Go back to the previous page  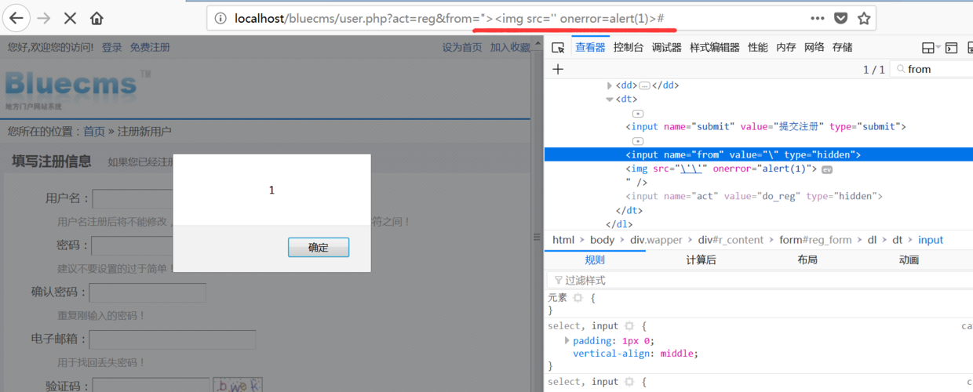click(16, 18)
